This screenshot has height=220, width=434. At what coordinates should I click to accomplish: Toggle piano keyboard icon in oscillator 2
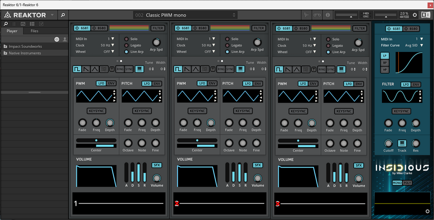pos(240,69)
